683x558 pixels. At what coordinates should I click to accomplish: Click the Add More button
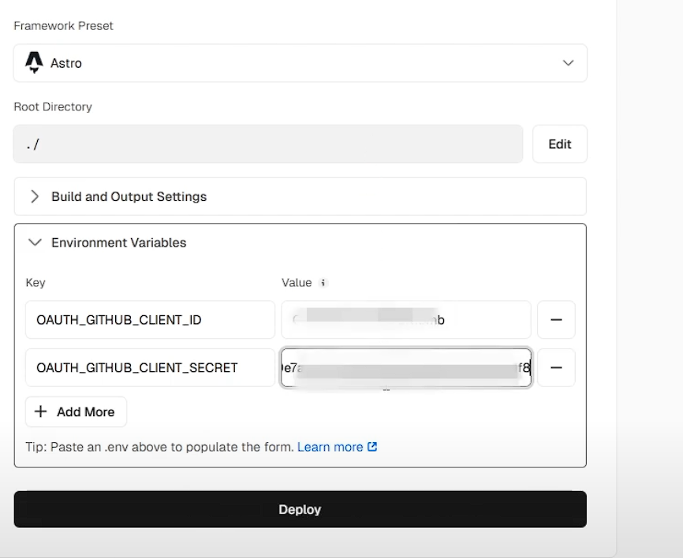[x=76, y=412]
